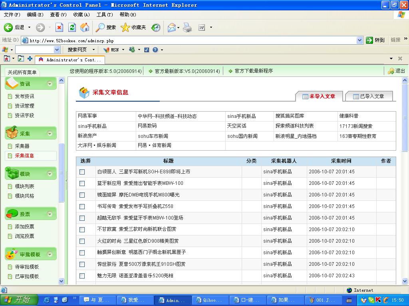
Task: Check the box for 白领丽人 三星手写新机 row
Action: (82, 172)
